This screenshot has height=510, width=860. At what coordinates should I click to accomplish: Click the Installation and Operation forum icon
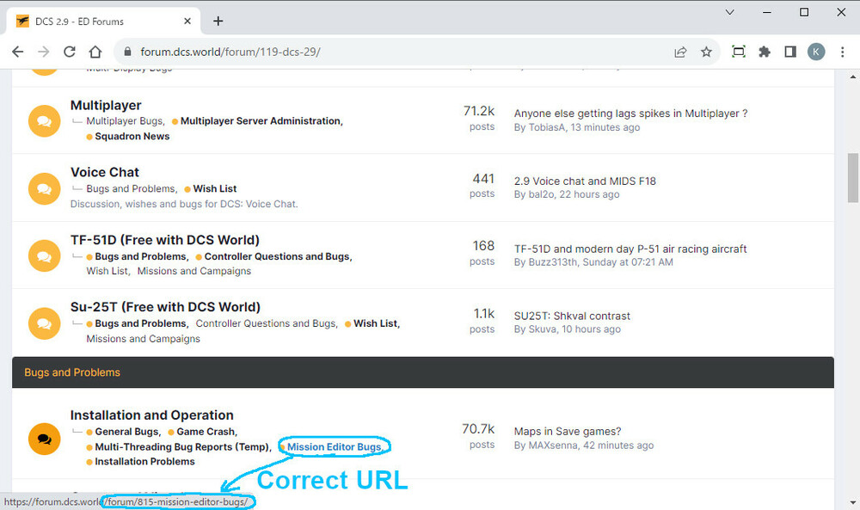[45, 439]
